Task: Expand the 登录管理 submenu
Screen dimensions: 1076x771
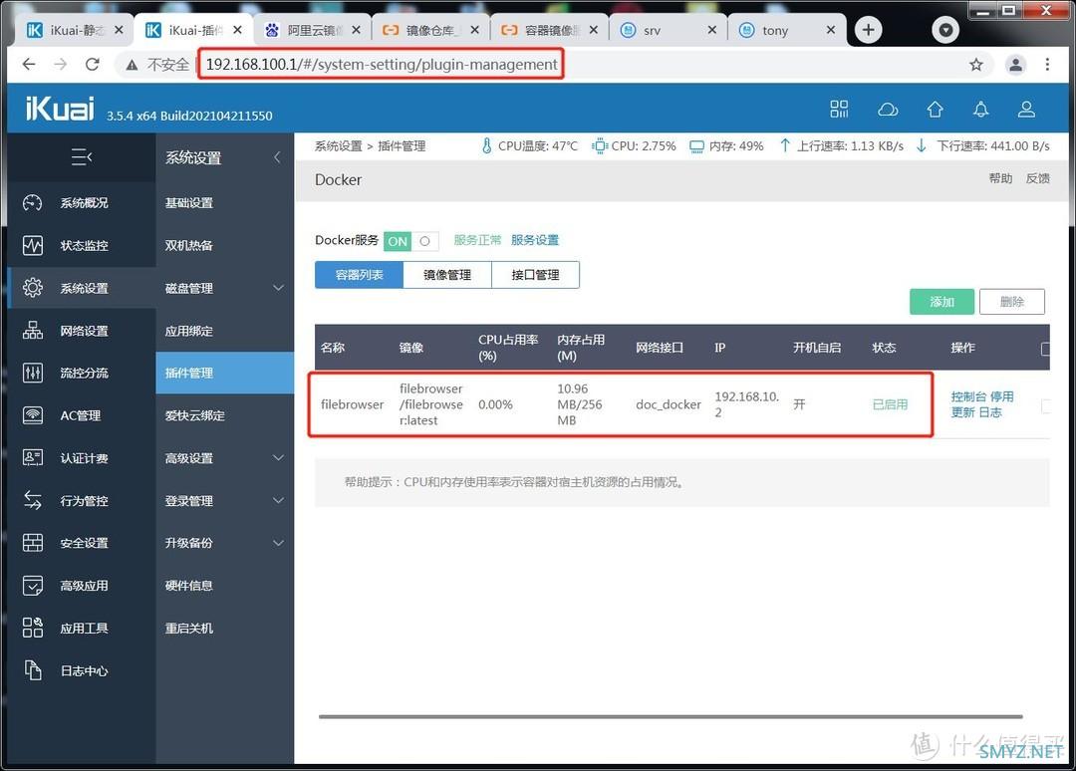Action: pyautogui.click(x=278, y=501)
